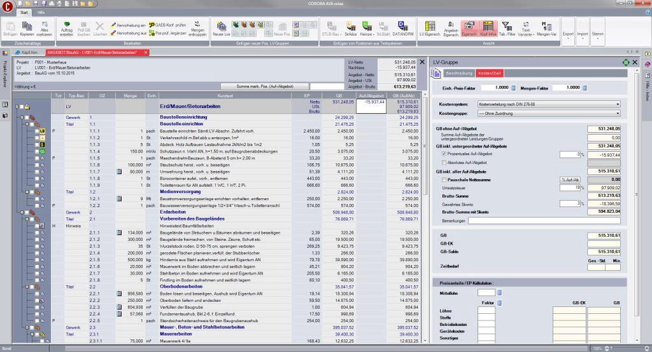652x352 pixels.
Task: Enable the Absolutes Auf-/Abgebot checkbox
Action: pos(444,162)
